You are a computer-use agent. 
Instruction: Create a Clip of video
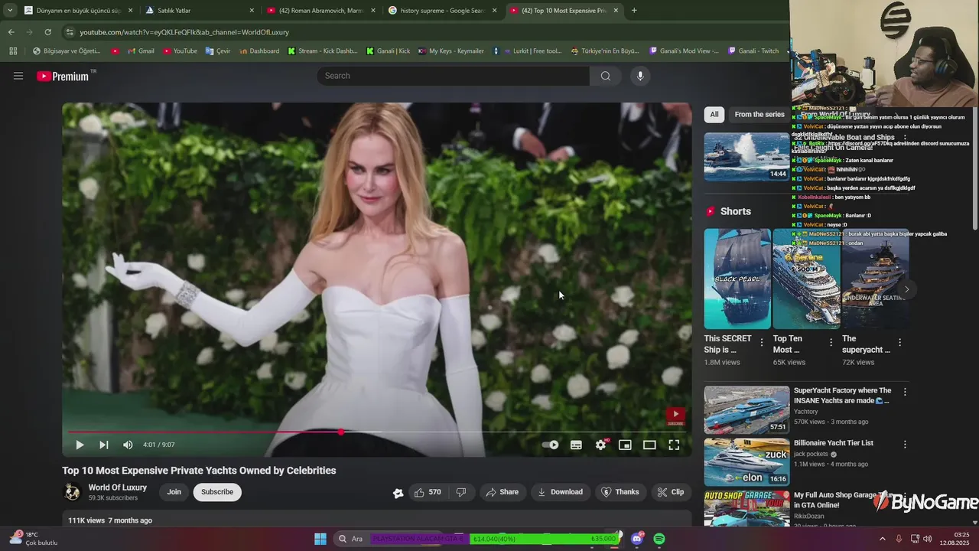click(671, 492)
